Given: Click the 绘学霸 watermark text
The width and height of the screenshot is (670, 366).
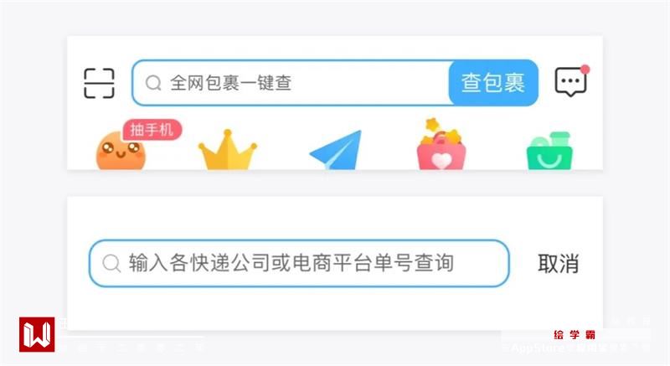Looking at the screenshot, I should point(575,334).
